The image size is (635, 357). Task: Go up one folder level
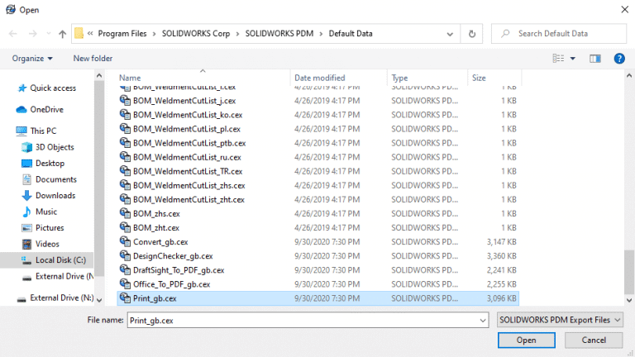[62, 34]
